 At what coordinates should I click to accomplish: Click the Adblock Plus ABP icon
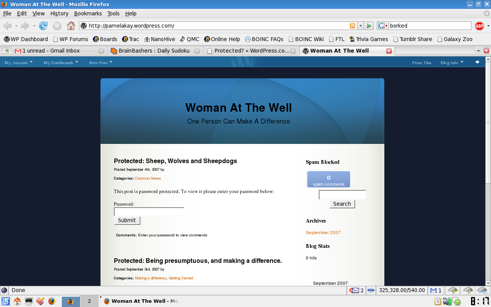[x=479, y=26]
